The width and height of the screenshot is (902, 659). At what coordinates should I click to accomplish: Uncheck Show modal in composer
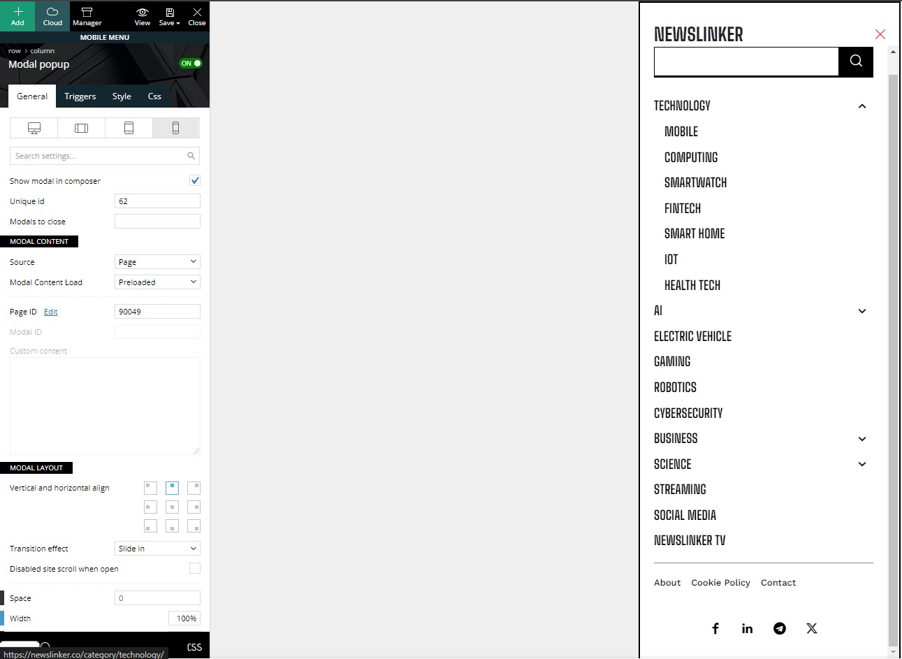pyautogui.click(x=195, y=180)
